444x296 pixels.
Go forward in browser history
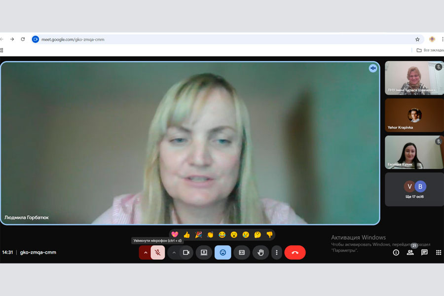tap(12, 39)
